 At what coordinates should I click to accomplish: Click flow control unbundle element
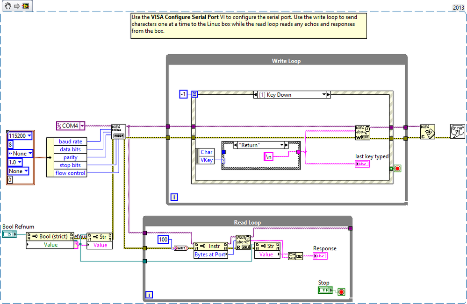tap(70, 173)
